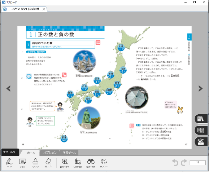Select the ペン pen tool

coord(9,163)
